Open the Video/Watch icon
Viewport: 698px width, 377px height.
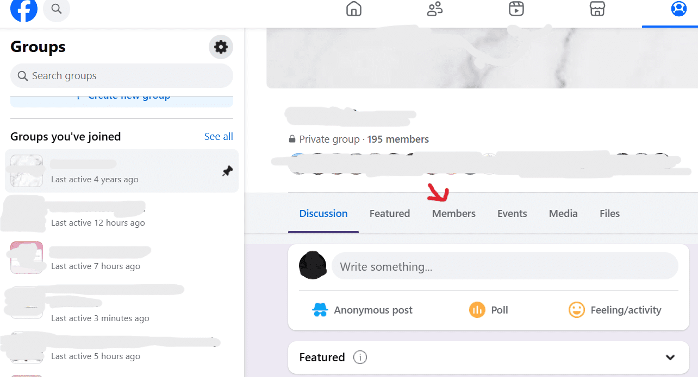[516, 9]
